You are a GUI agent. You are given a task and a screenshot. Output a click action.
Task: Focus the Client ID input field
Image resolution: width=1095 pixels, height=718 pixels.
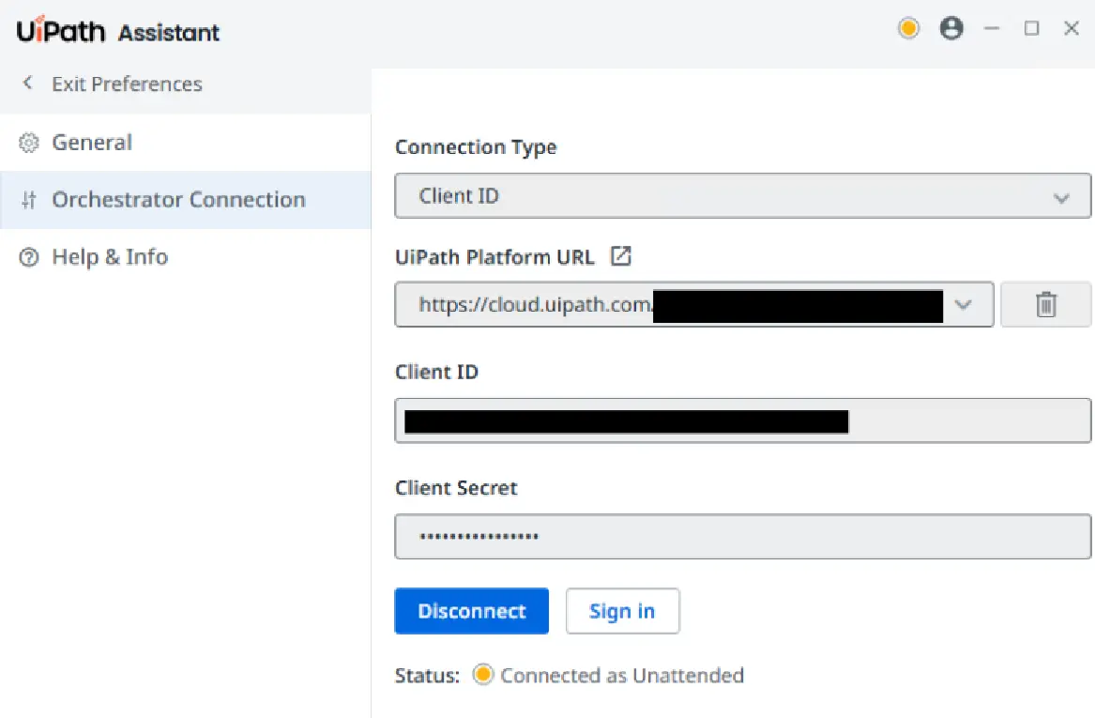(742, 420)
